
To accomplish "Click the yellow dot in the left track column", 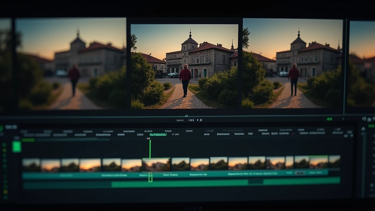I will pos(5,192).
